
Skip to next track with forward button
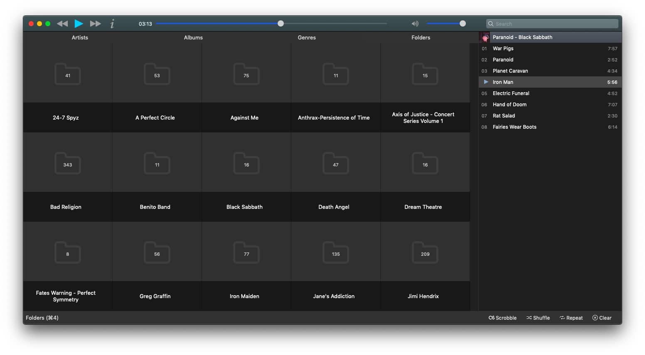point(95,24)
